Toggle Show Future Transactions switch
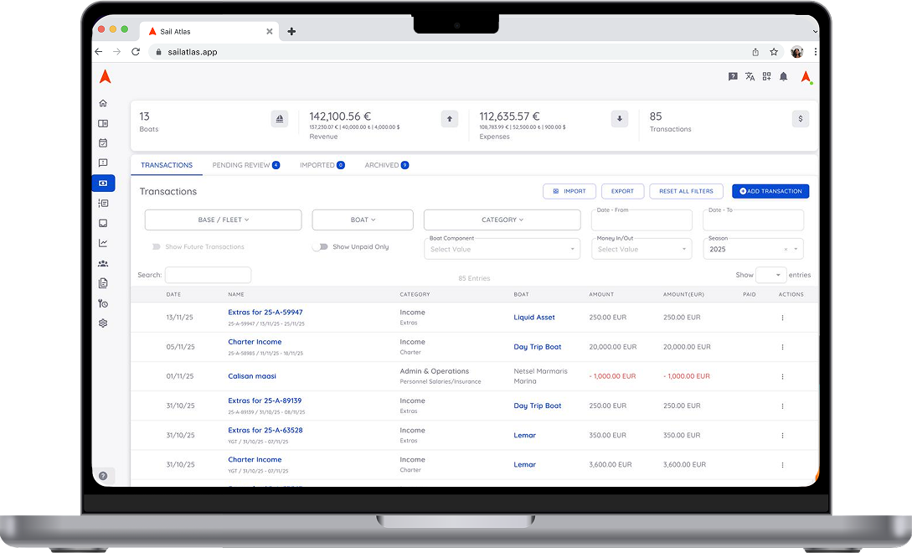 157,247
